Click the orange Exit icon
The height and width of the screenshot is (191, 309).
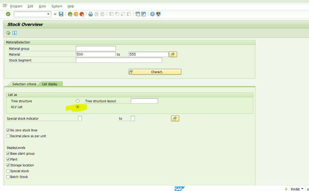[76, 14]
